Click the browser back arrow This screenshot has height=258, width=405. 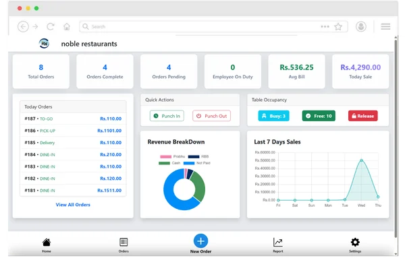(23, 26)
